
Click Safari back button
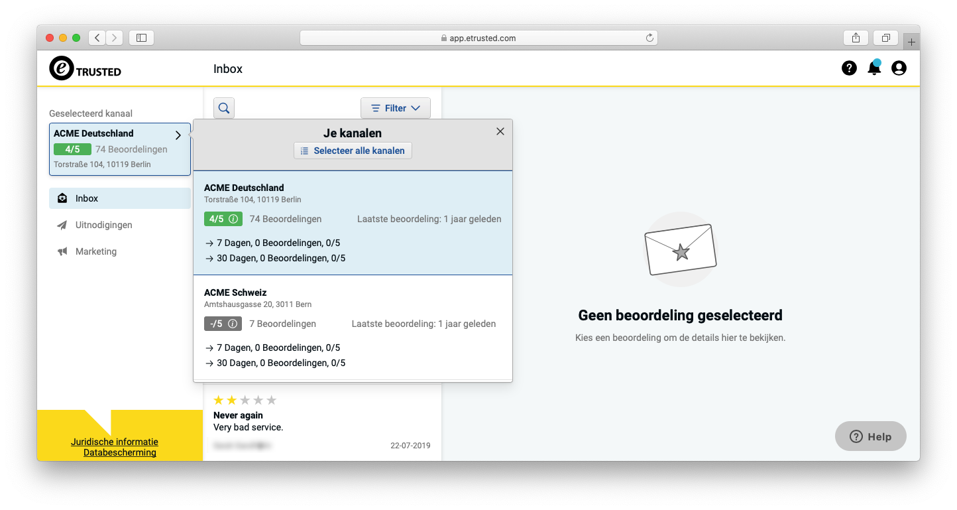[x=97, y=38]
